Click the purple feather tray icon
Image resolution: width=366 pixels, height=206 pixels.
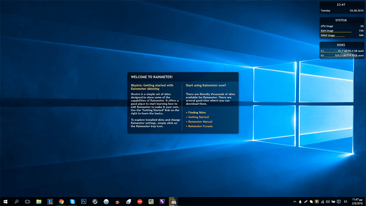click(305, 202)
